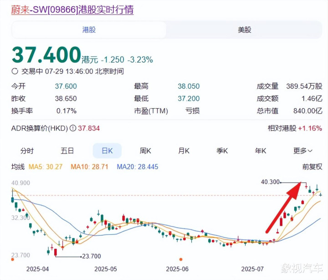This screenshot has width=328, height=280.
Task: Click the 均线 label
Action: (x=18, y=167)
